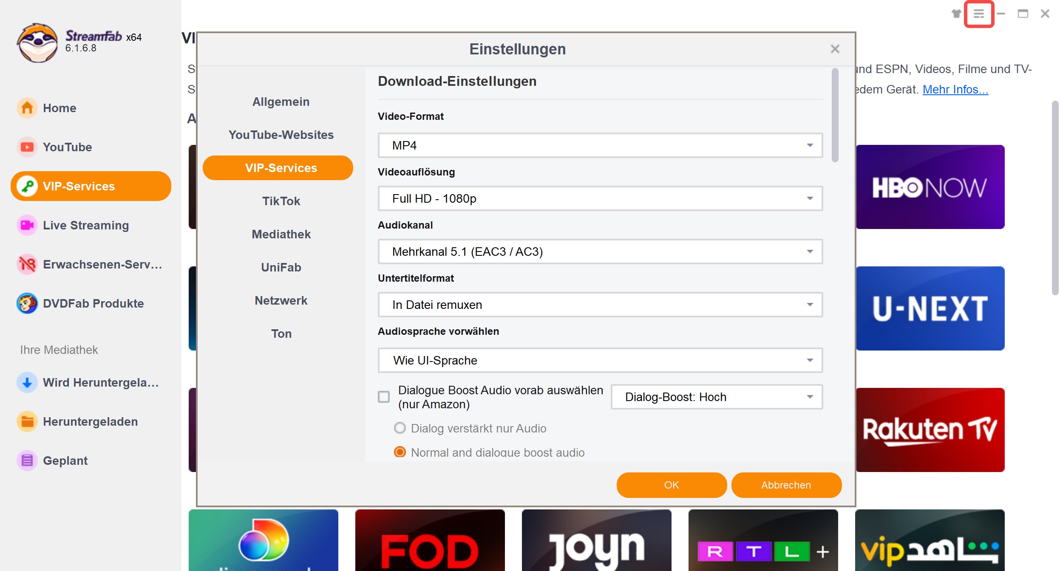Select the YouTube sidebar icon
The image size is (1060, 571).
26,147
